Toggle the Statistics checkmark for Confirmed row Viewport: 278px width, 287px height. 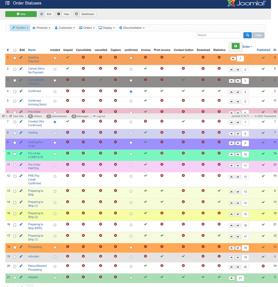(219, 91)
